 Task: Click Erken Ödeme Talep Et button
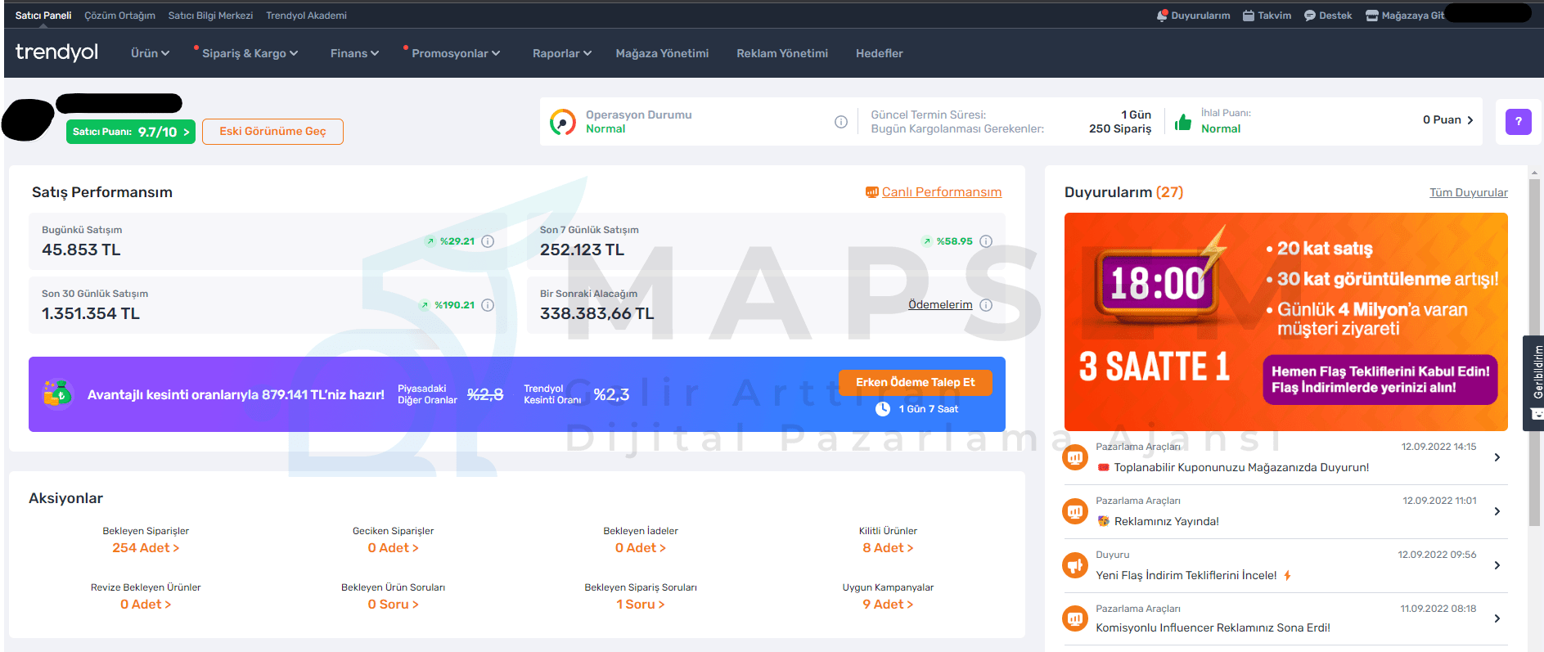[916, 382]
